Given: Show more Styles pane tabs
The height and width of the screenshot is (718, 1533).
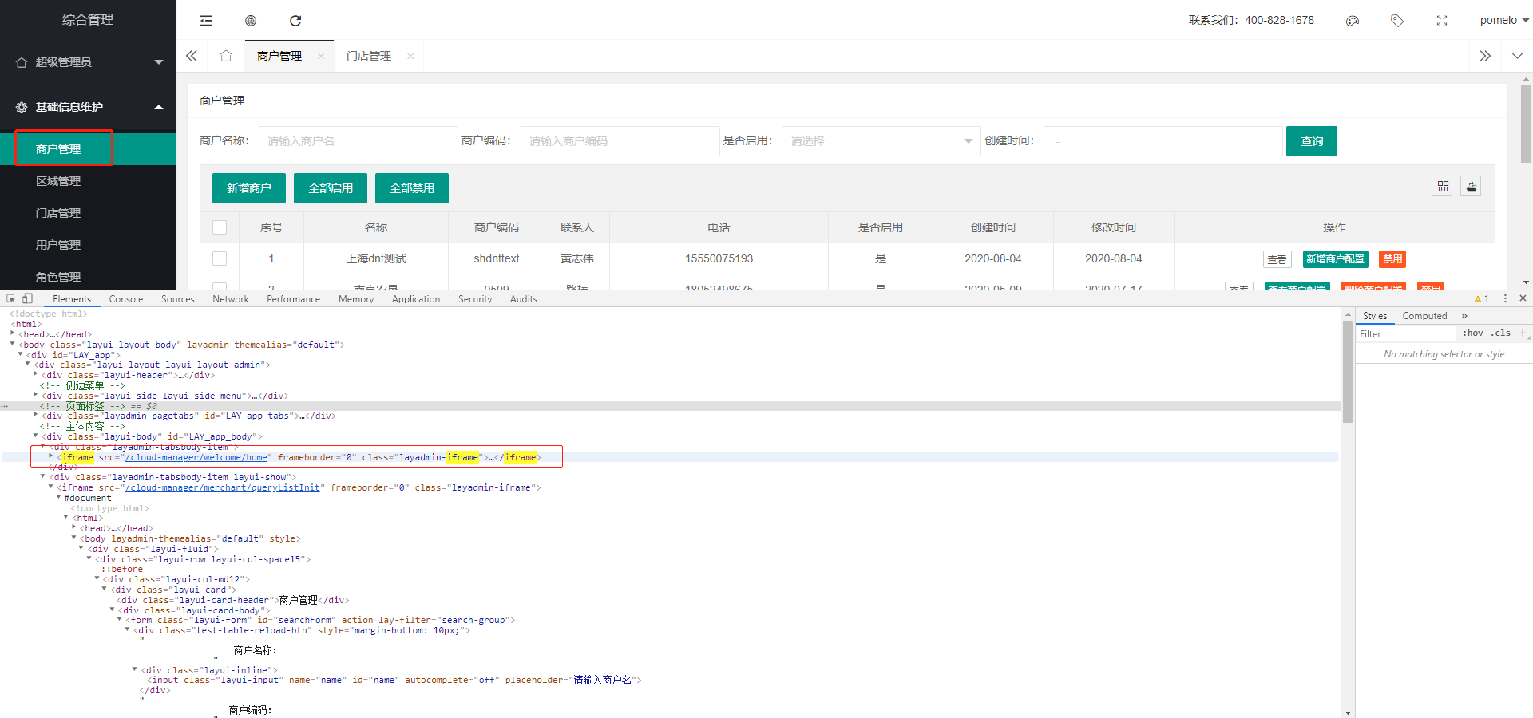Looking at the screenshot, I should (x=1464, y=316).
